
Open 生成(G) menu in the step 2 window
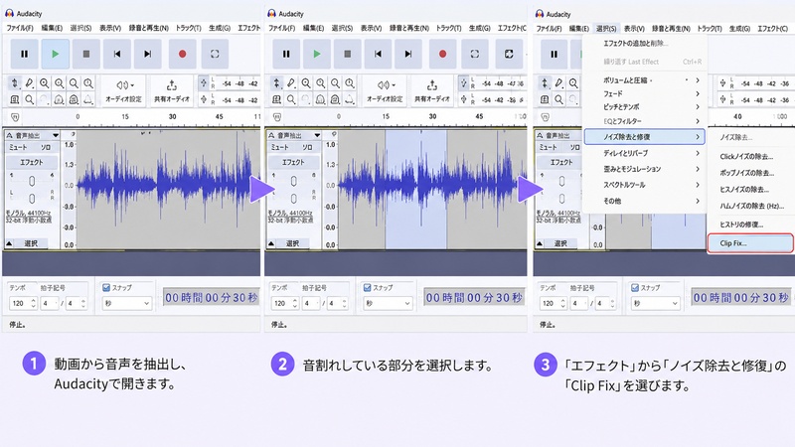click(480, 28)
